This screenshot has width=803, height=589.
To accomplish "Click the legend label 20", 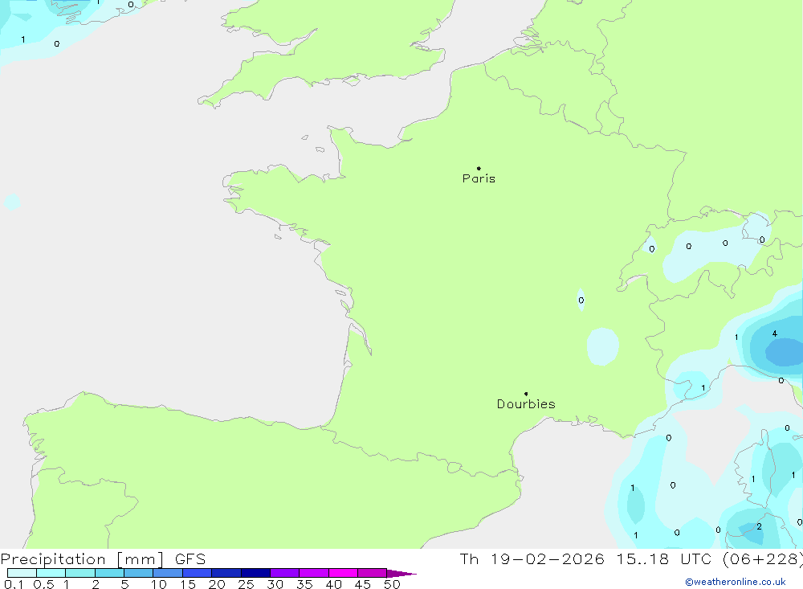I will tap(217, 584).
